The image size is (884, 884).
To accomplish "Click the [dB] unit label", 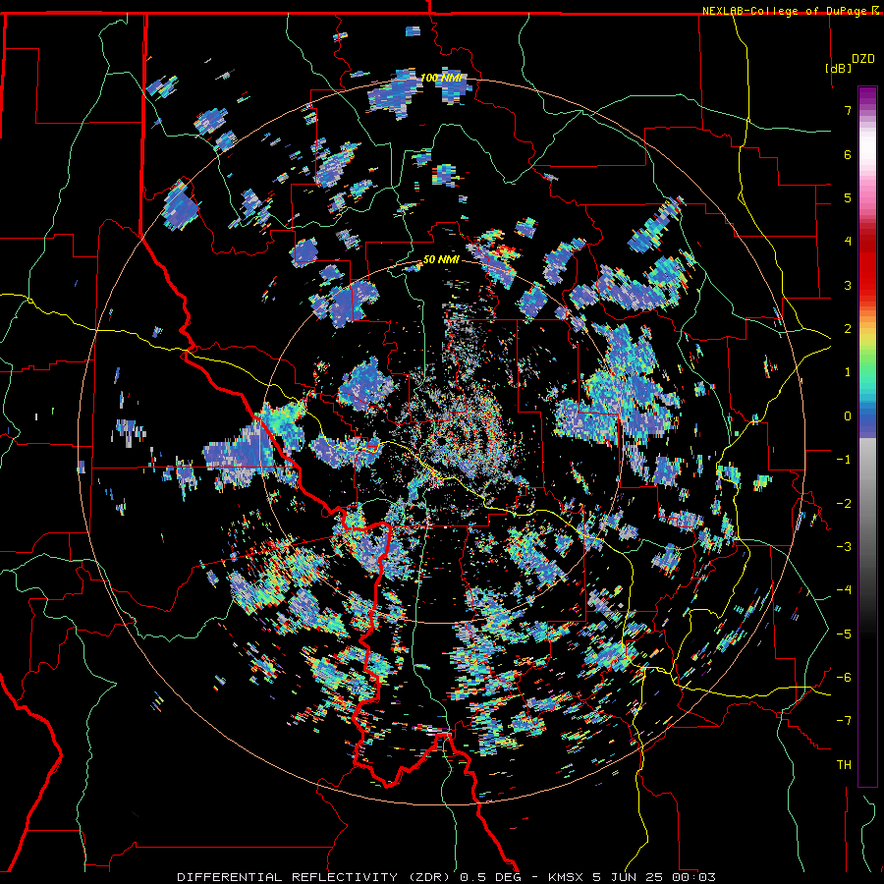I will tap(839, 68).
